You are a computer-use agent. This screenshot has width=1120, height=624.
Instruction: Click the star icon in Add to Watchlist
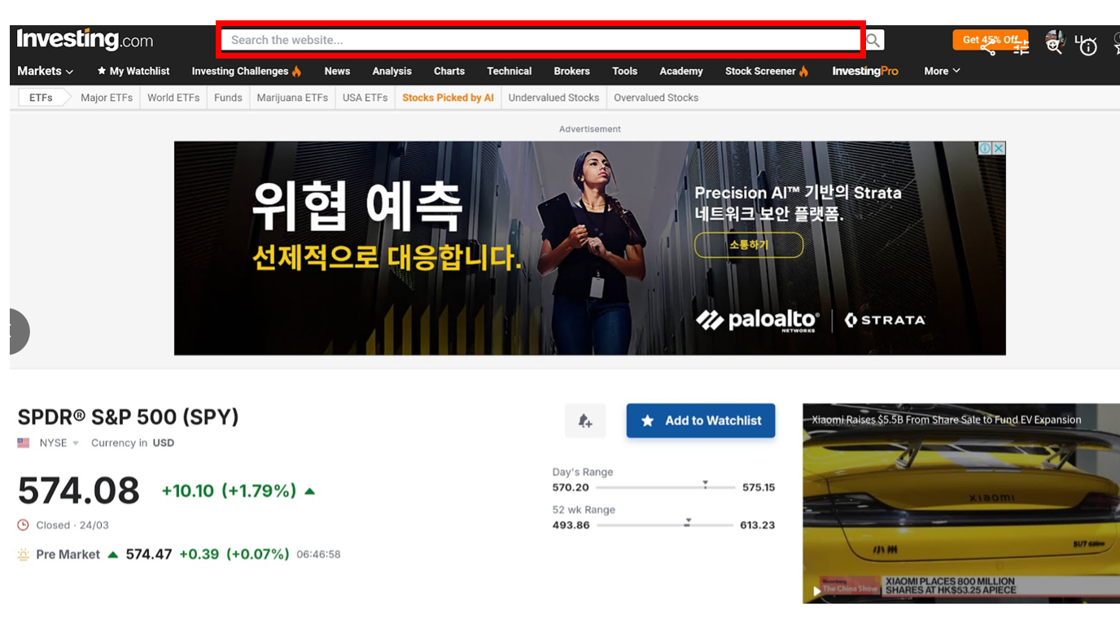[648, 421]
